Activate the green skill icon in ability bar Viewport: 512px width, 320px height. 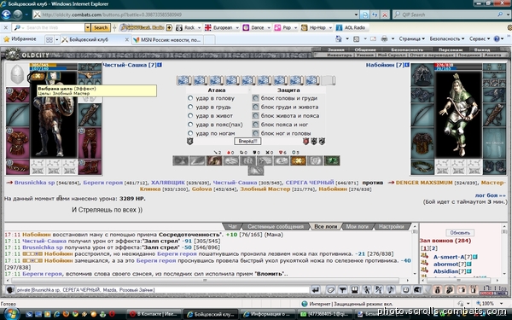pos(332,160)
